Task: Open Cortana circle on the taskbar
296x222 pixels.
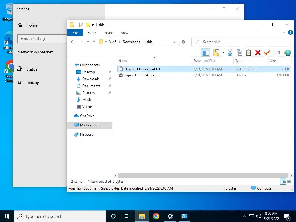Action: tap(113, 216)
